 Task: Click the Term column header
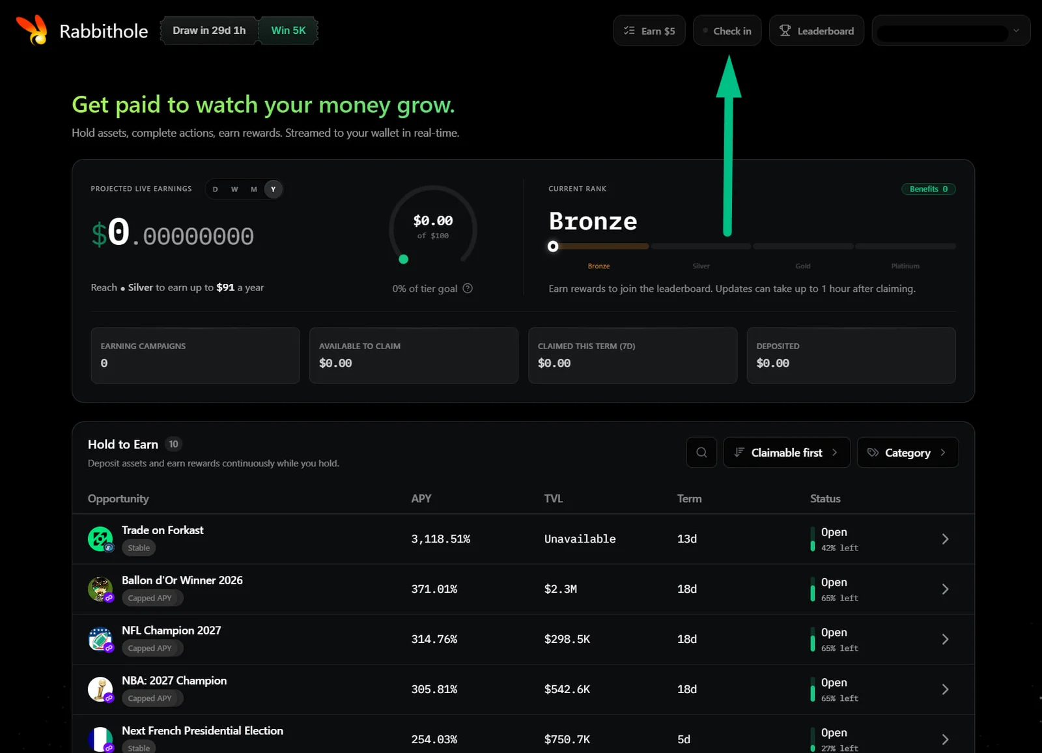(x=689, y=498)
